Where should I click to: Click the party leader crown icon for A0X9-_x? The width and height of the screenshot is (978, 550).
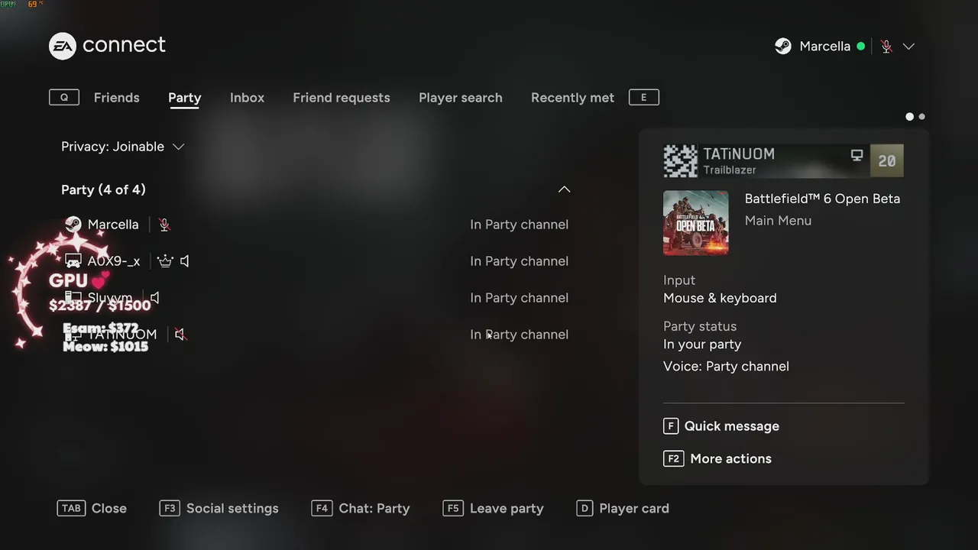[165, 261]
